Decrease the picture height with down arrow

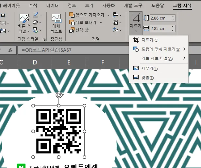coord(173,20)
